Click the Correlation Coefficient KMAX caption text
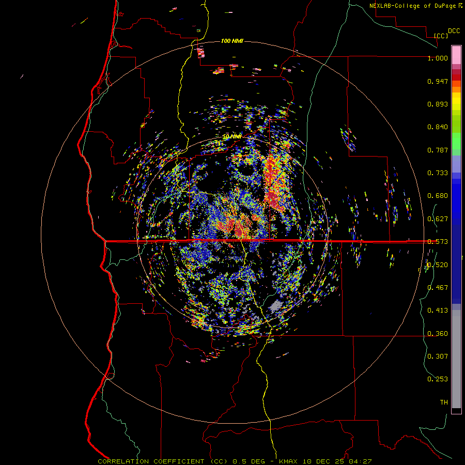This screenshot has height=465, width=465. (x=235, y=461)
